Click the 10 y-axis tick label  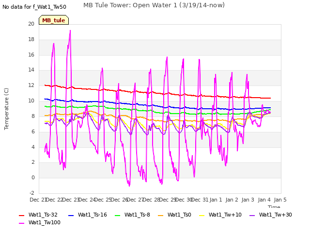31,101
